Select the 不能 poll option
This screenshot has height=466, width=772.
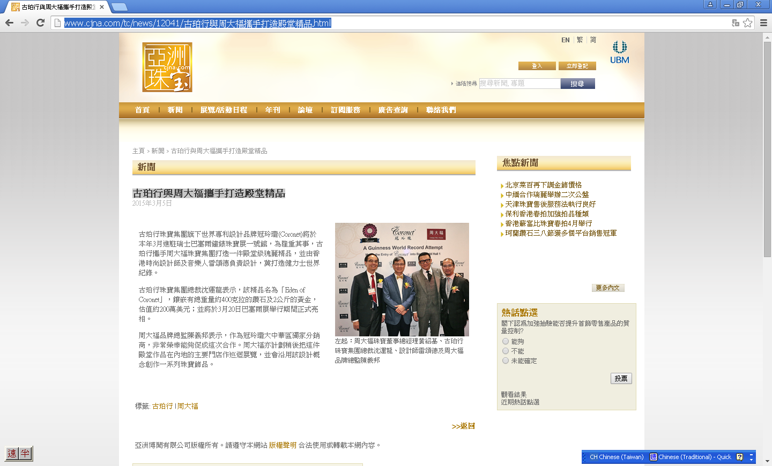[x=506, y=351]
